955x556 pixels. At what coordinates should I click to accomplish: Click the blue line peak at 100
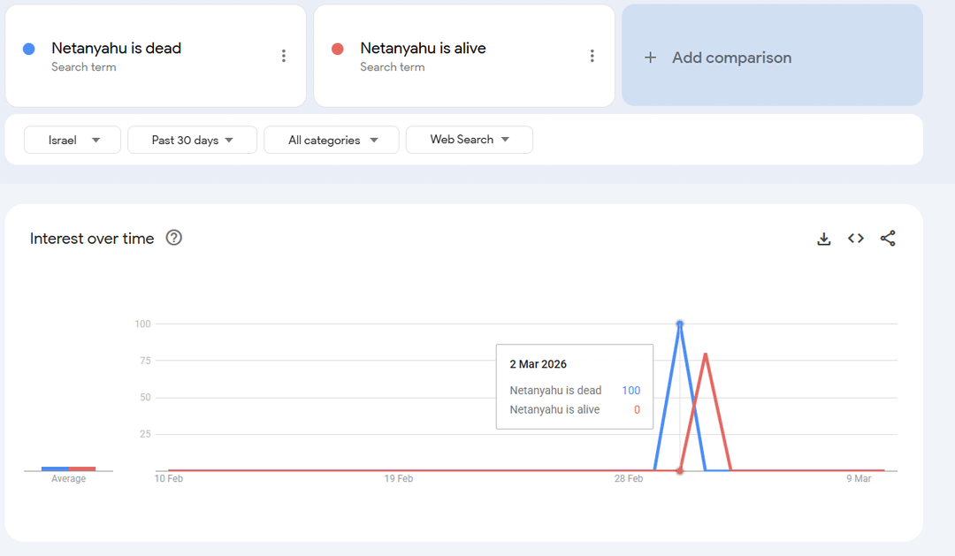[x=679, y=324]
